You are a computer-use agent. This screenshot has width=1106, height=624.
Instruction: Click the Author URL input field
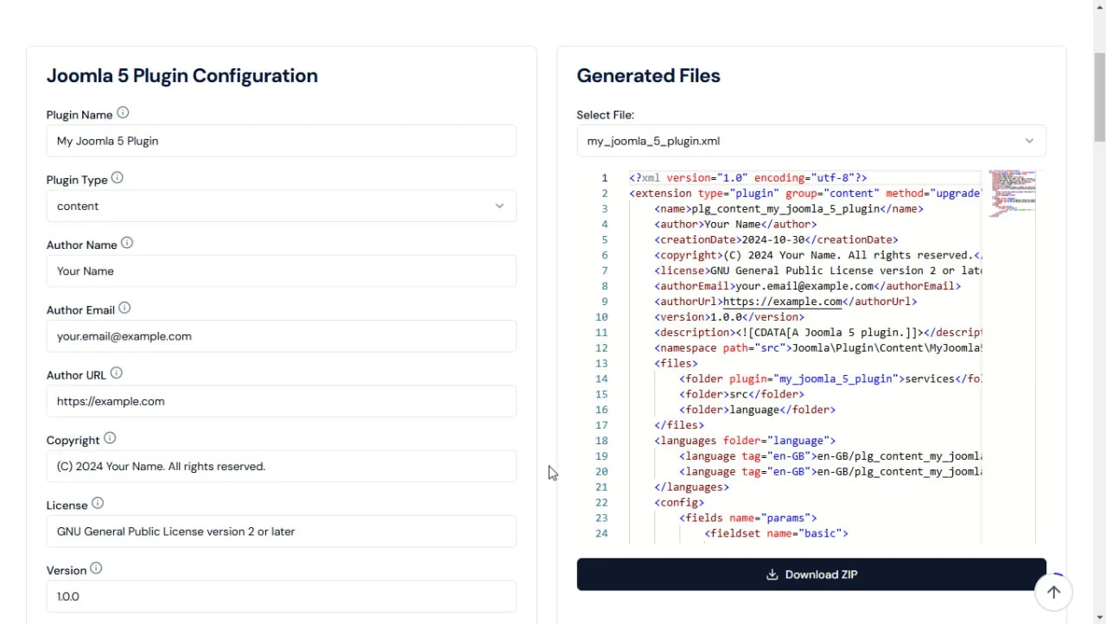pos(281,401)
